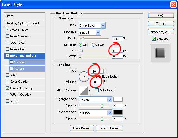Select the Drop Shadow effect label
178x138 pixels.
19,30
